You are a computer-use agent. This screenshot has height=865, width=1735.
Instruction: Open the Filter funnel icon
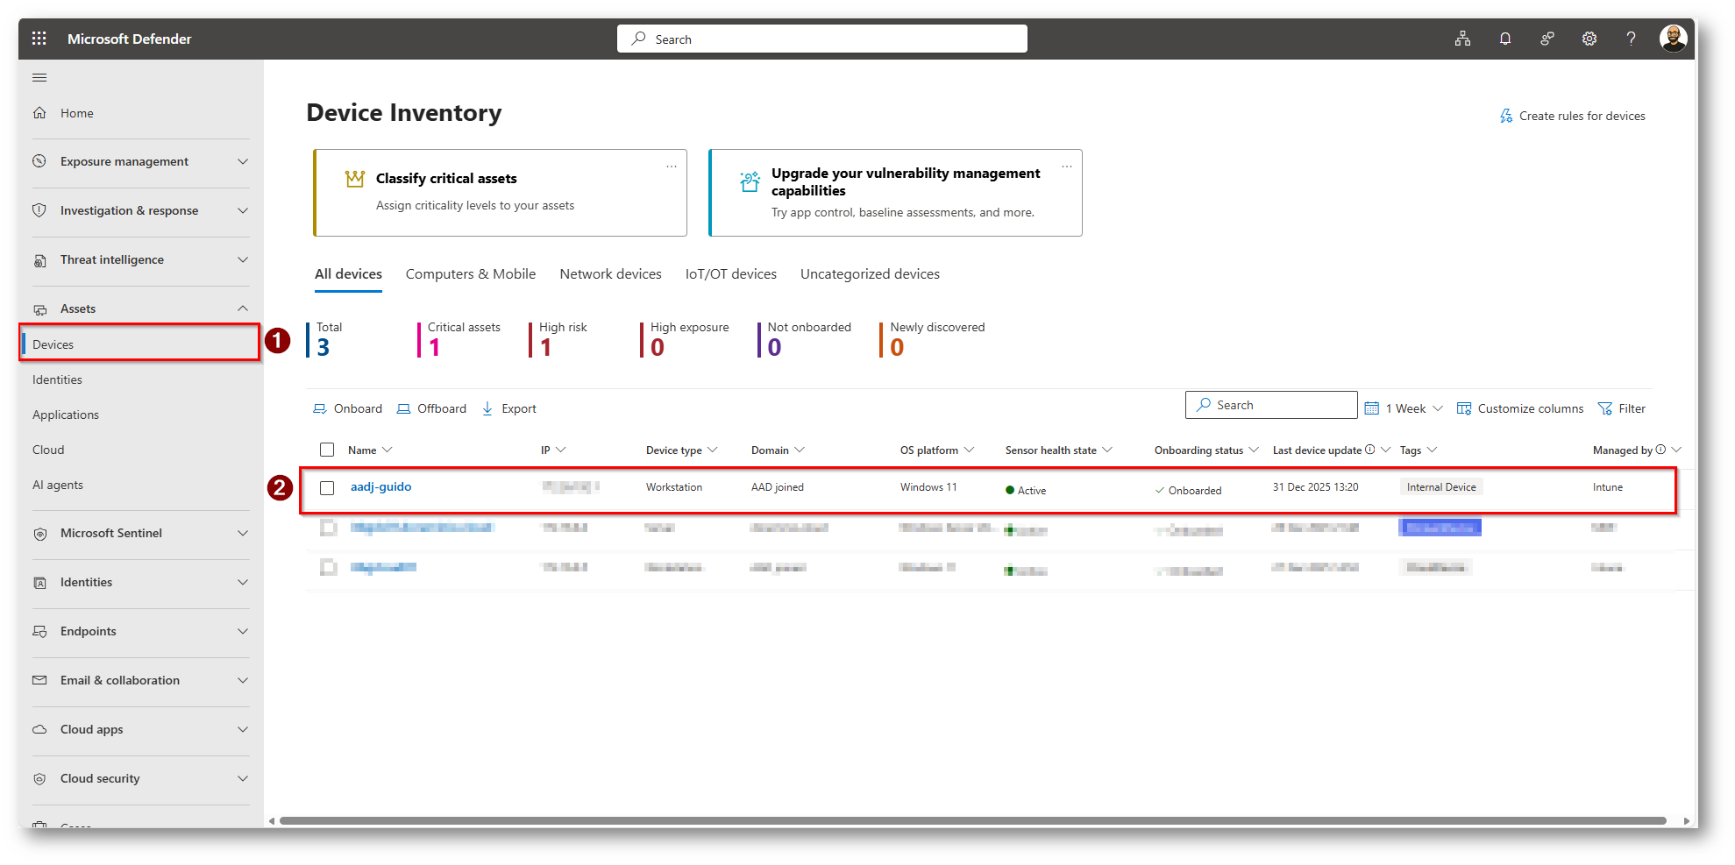click(1605, 408)
